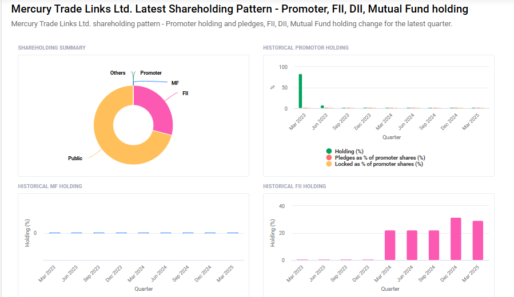Click the MF label on the donut chart
The height and width of the screenshot is (297, 514).
point(175,83)
